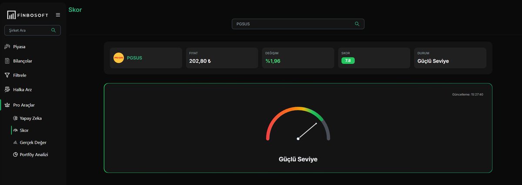Click the Güncelleme 15:27:40 timestamp
Image resolution: width=522 pixels, height=185 pixels.
point(468,94)
